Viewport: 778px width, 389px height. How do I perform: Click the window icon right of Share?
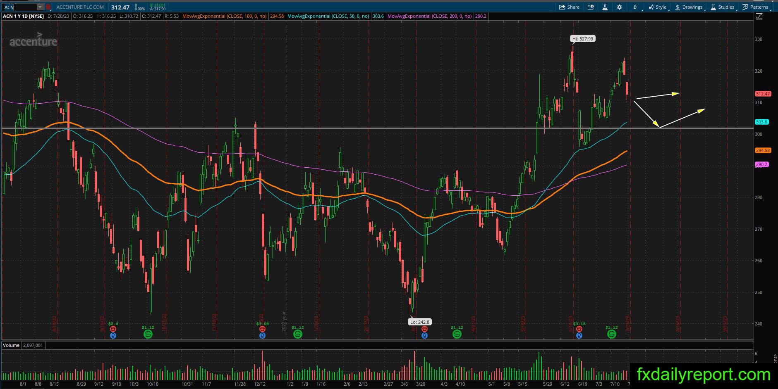coord(591,7)
